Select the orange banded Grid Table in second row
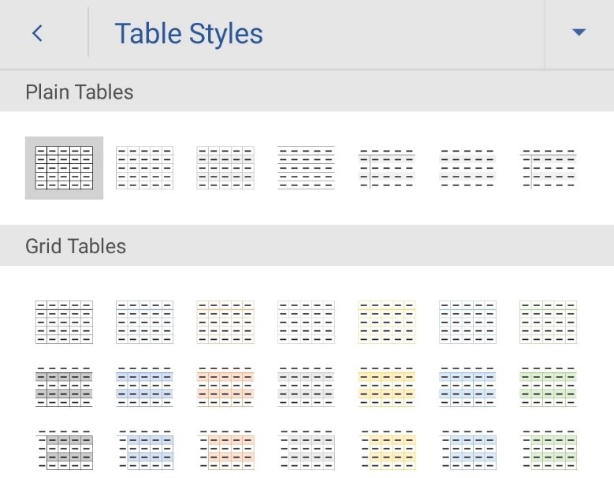 point(225,387)
